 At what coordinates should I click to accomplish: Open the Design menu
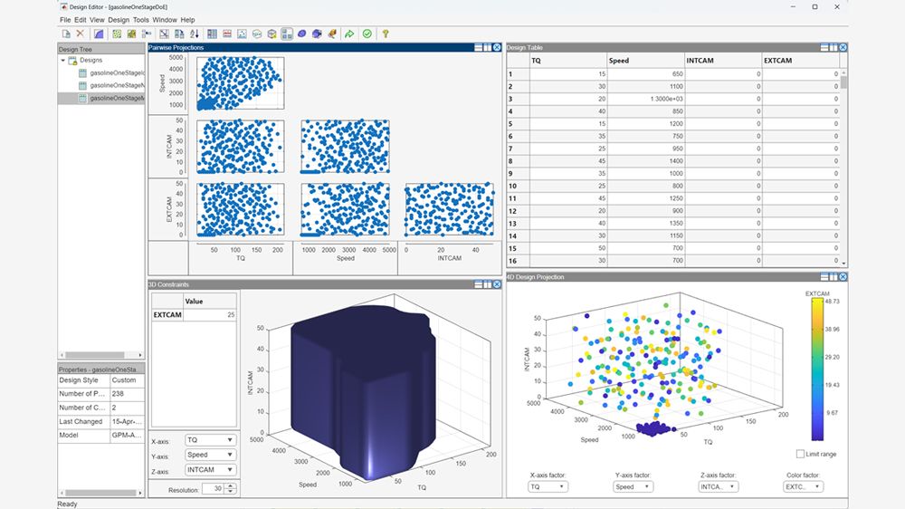point(119,19)
